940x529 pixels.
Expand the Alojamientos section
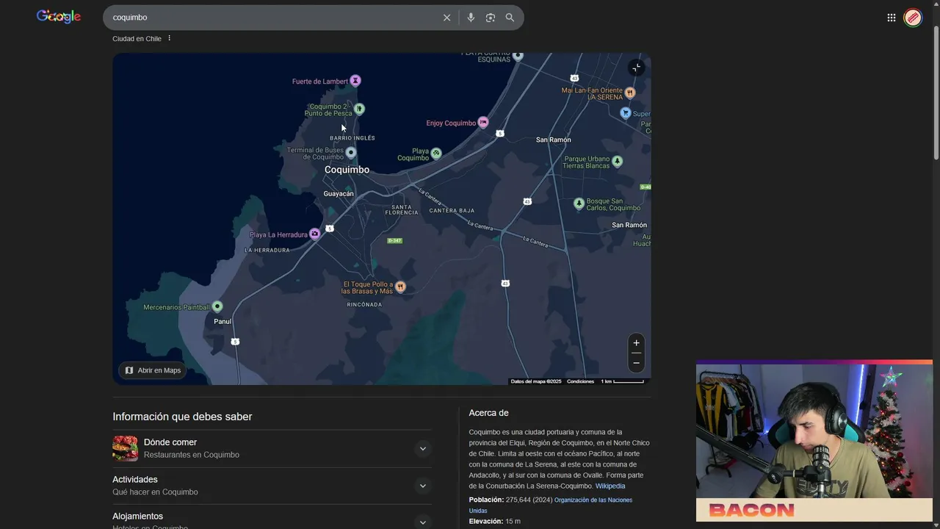pyautogui.click(x=422, y=522)
